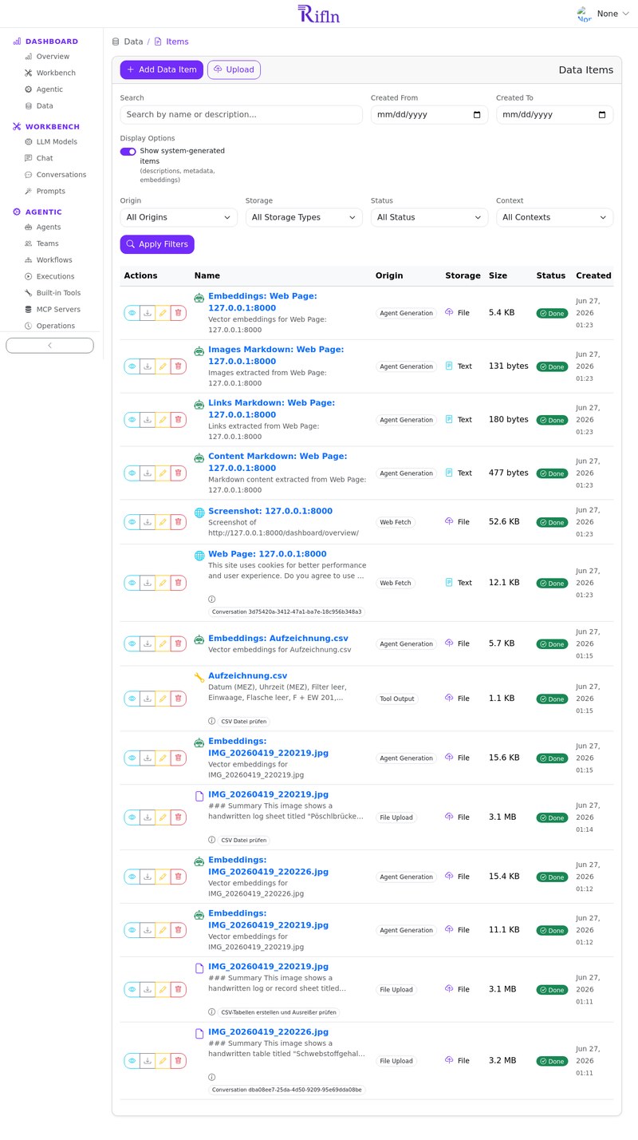638x1140 pixels.
Task: Open Built-in Tools in the sidebar
Action: click(x=58, y=293)
